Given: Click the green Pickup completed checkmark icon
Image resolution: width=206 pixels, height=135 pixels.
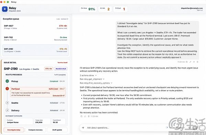Looking at the screenshot, I should click(7, 81).
